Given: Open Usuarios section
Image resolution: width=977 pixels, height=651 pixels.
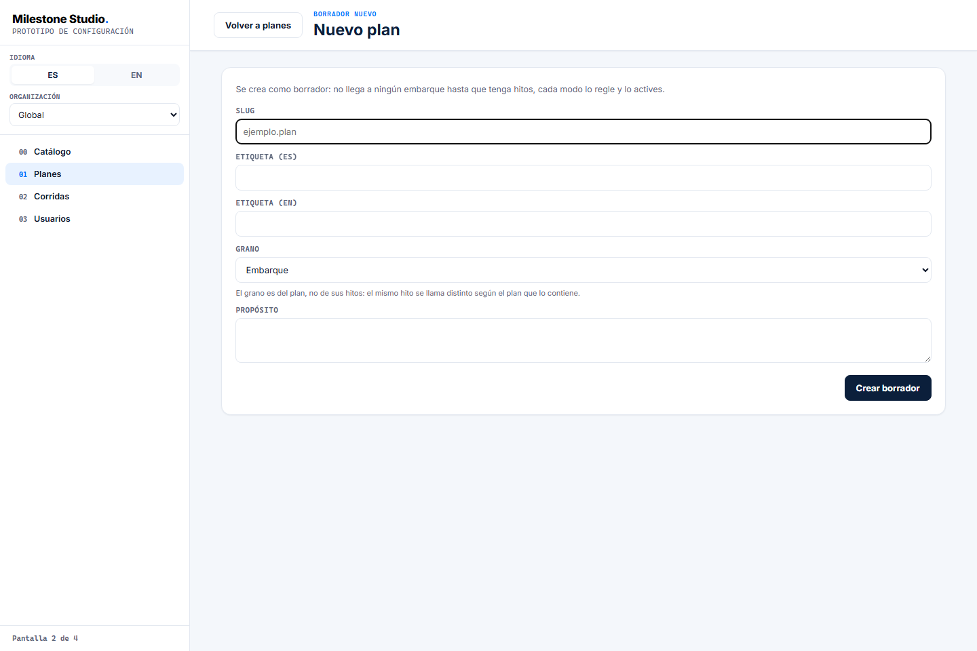Looking at the screenshot, I should 94,219.
